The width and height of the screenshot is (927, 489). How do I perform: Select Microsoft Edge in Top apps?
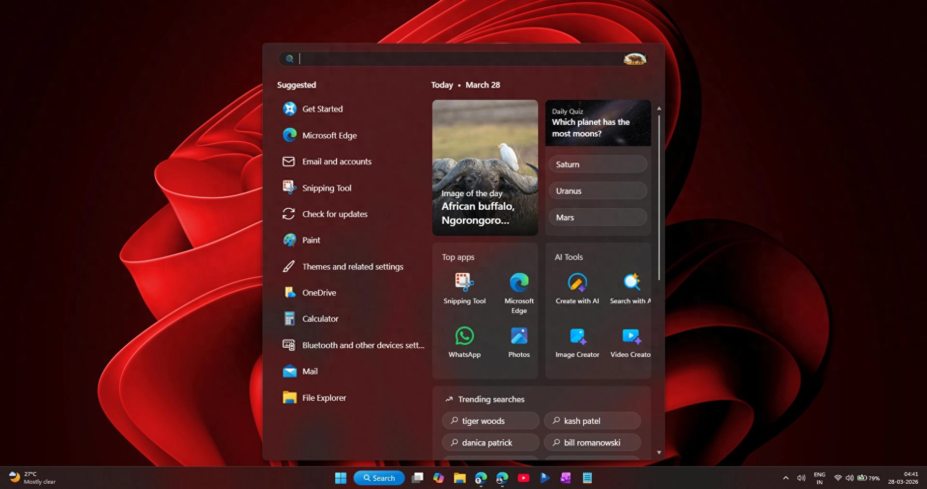click(x=518, y=287)
